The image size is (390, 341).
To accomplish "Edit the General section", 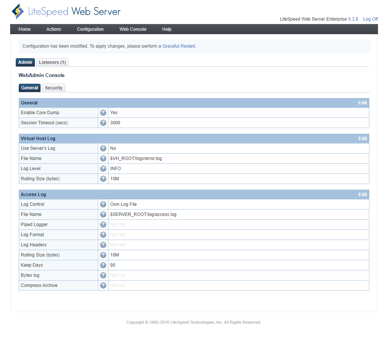I will [362, 103].
